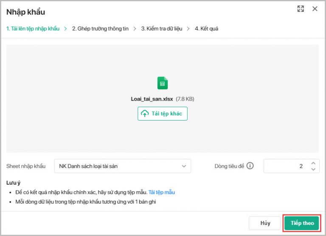This screenshot has height=236, width=326.
Task: Open the Tải tệp mẫu link
Action: [161, 192]
